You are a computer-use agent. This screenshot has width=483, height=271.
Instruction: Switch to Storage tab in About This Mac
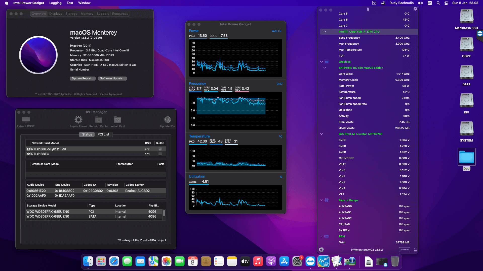tap(71, 14)
